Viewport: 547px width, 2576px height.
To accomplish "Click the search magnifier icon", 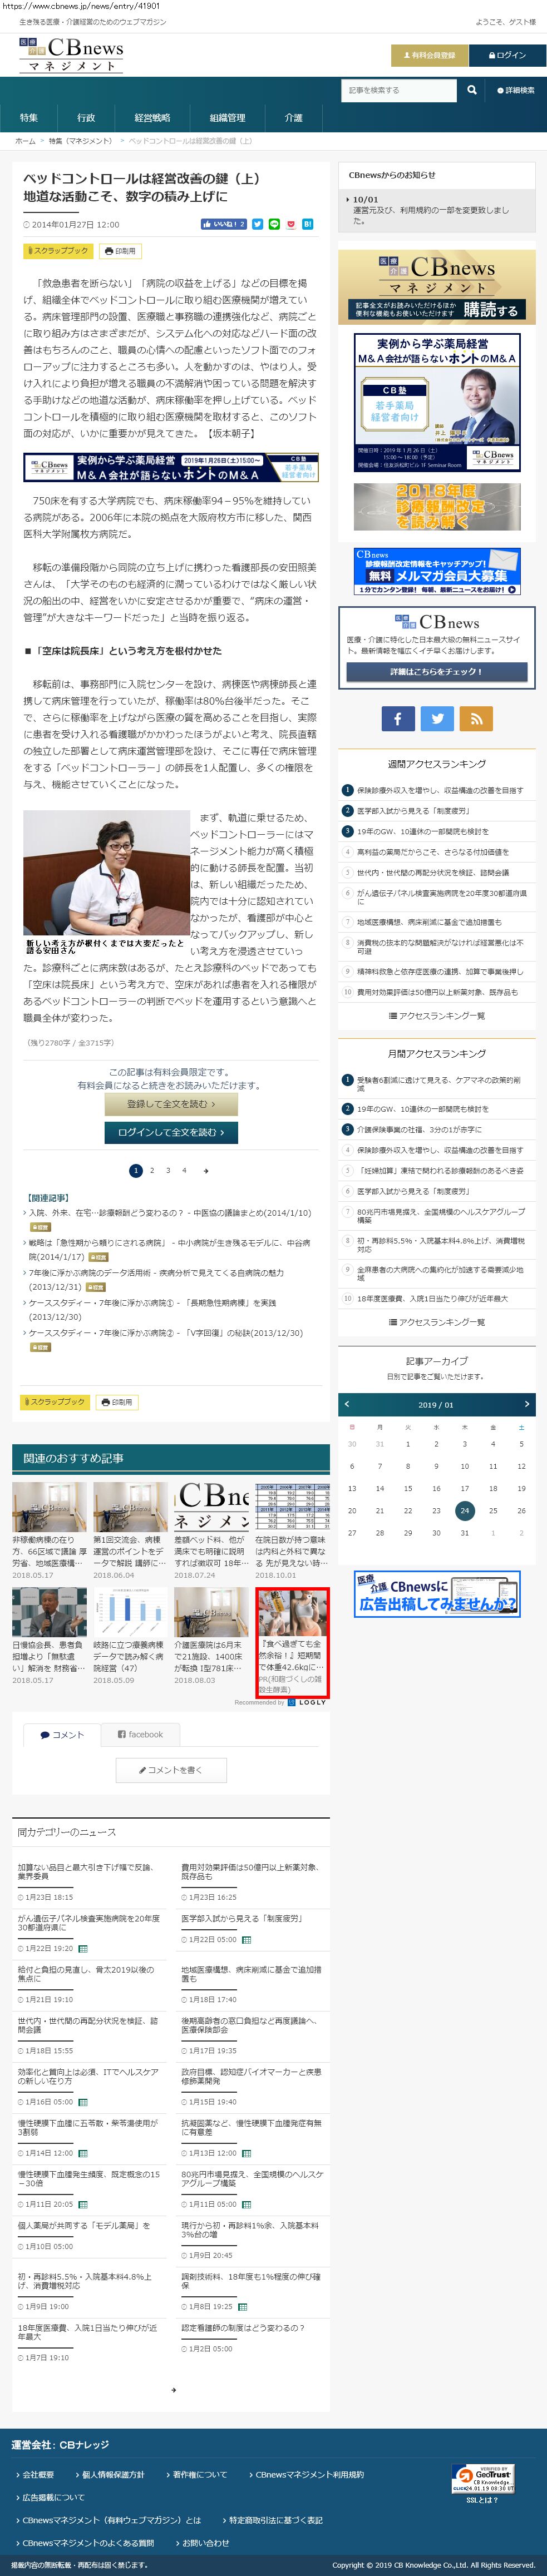I will (472, 90).
